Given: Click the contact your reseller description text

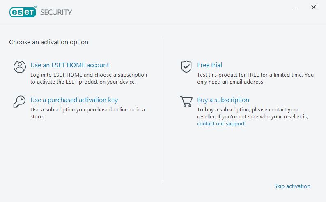Looking at the screenshot, I should click(x=253, y=113).
